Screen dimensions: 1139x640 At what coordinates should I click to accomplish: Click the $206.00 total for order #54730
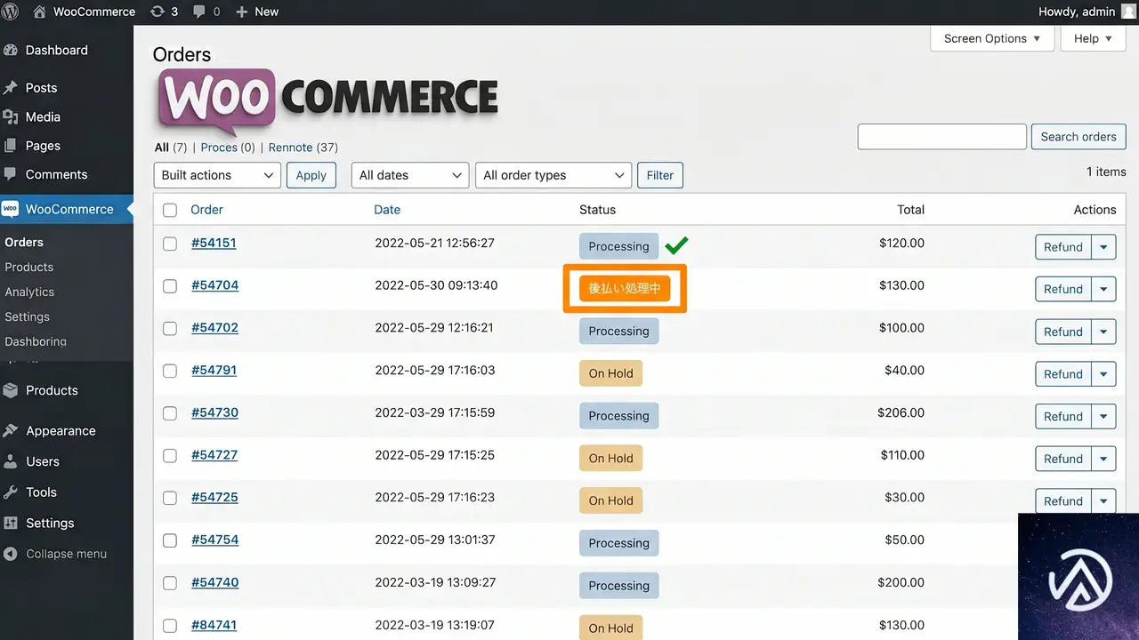901,412
